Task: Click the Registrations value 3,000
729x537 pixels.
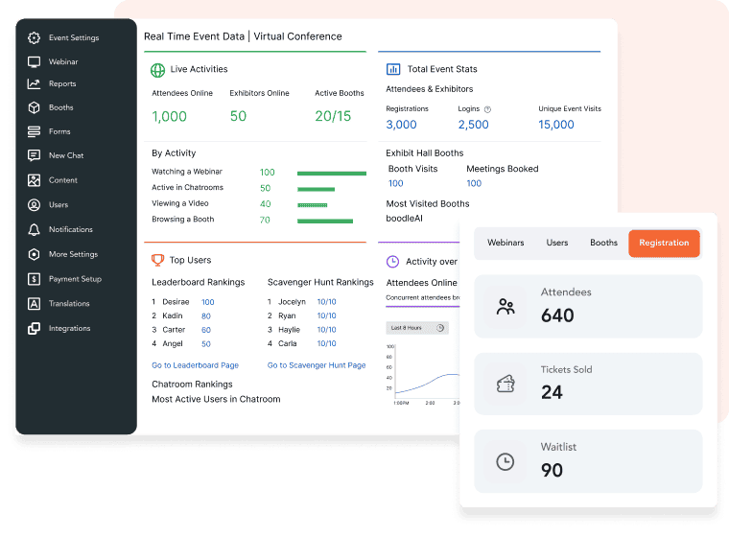Action: click(x=401, y=125)
